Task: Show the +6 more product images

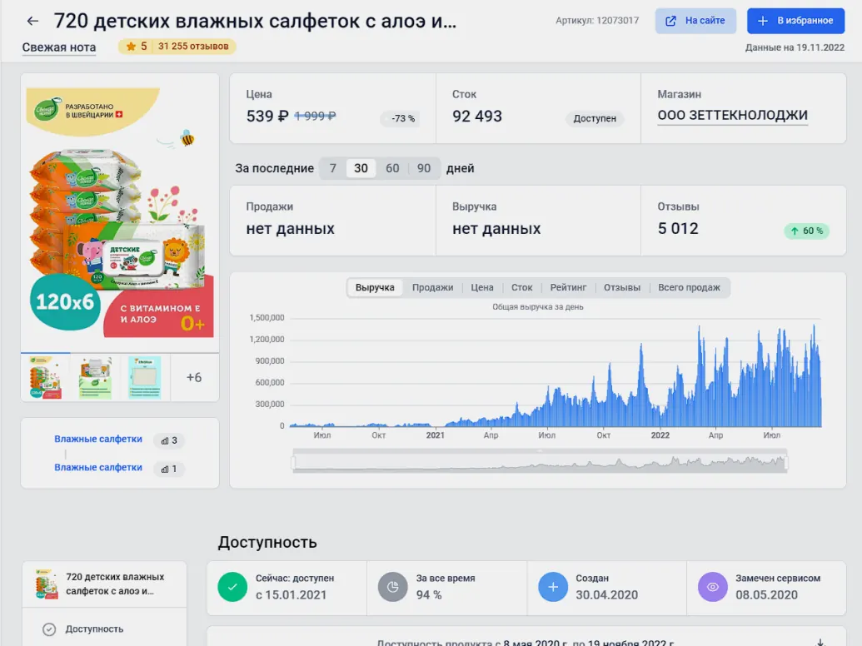Action: pos(194,377)
